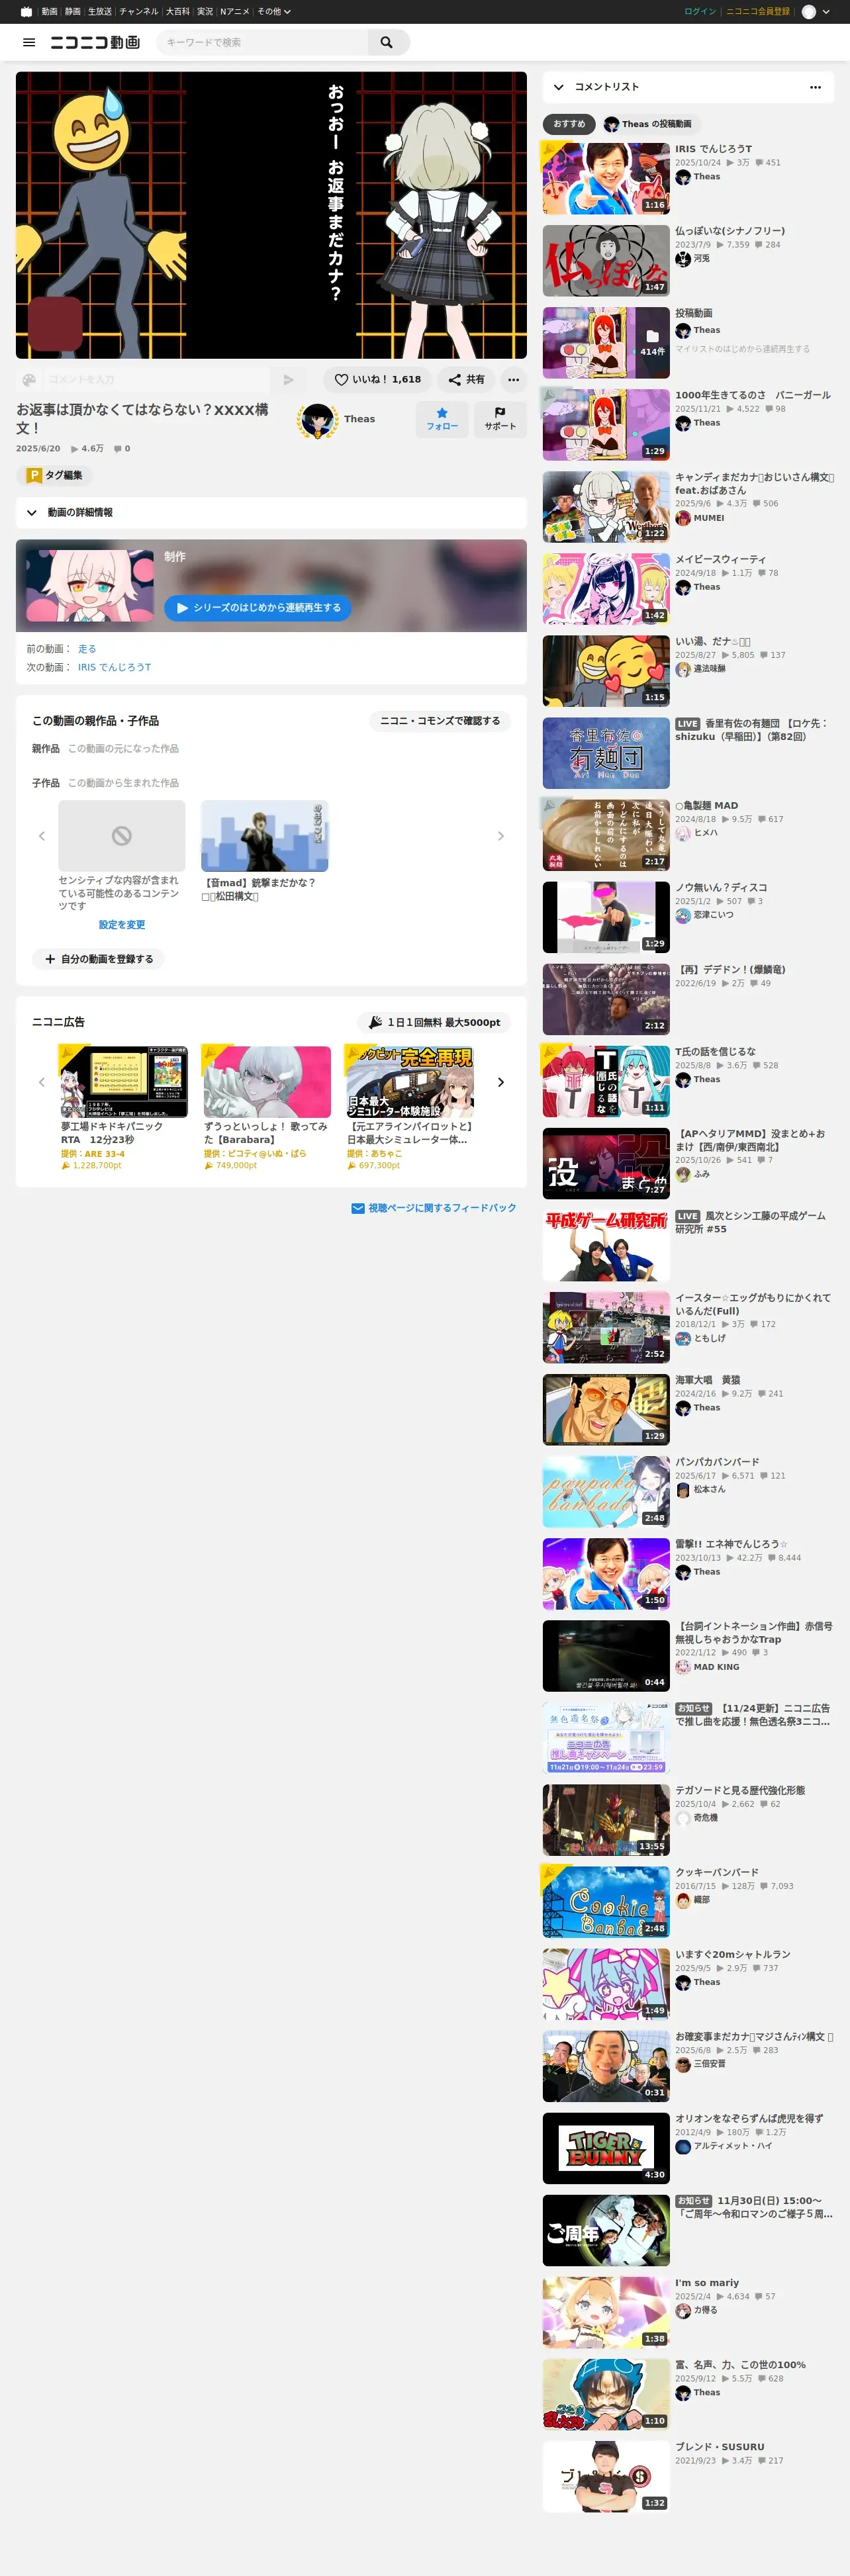Advance the ニコニ広告 carousel with right arrow

(501, 1082)
